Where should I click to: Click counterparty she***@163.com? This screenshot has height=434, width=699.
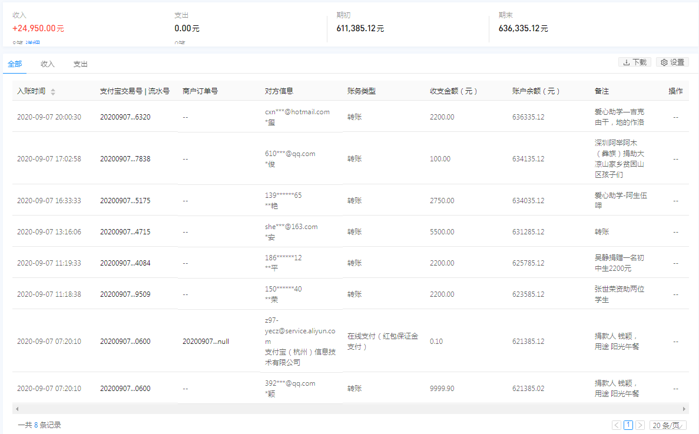point(291,227)
